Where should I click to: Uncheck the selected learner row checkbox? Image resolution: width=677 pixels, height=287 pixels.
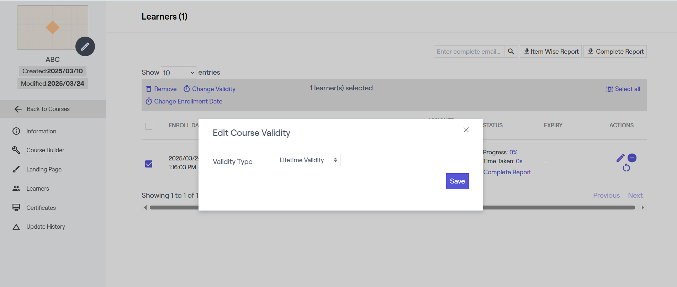[x=149, y=164]
